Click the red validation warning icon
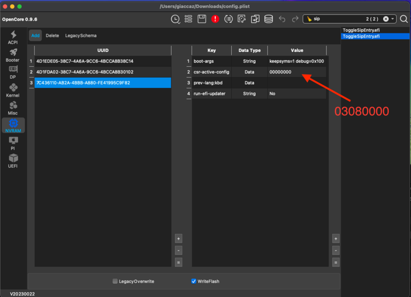 (x=215, y=19)
